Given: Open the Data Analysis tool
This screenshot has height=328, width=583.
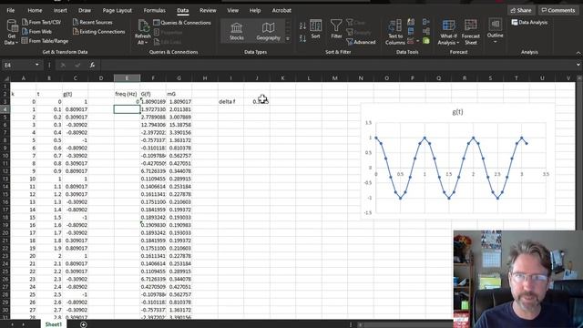Looking at the screenshot, I should (529, 23).
